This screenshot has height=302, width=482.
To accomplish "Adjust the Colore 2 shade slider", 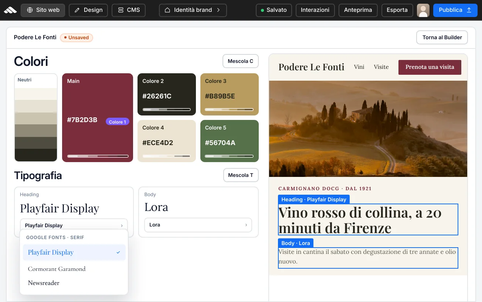I will 167,110.
